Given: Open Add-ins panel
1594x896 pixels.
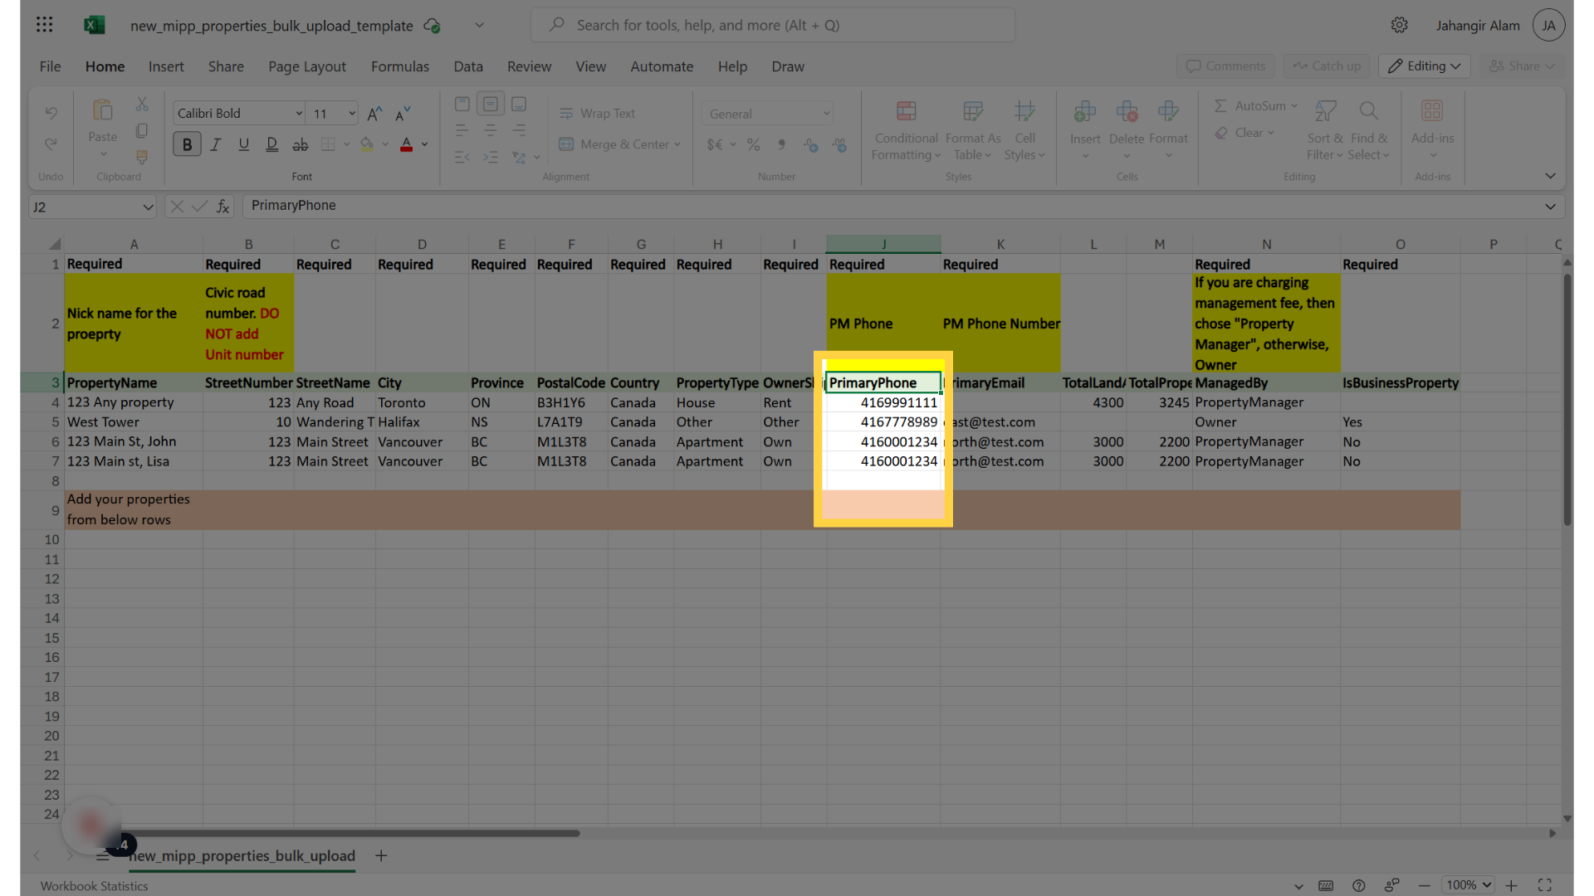Looking at the screenshot, I should point(1432,130).
